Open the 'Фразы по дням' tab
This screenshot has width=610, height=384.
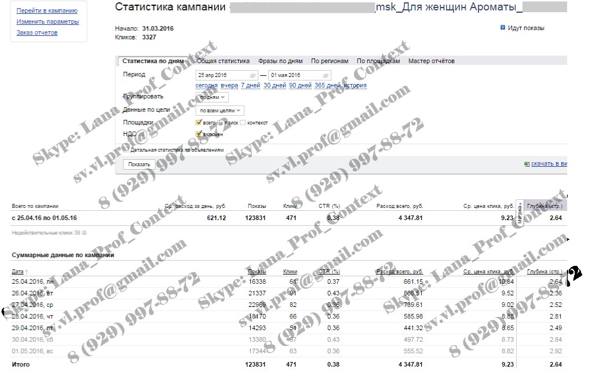280,61
